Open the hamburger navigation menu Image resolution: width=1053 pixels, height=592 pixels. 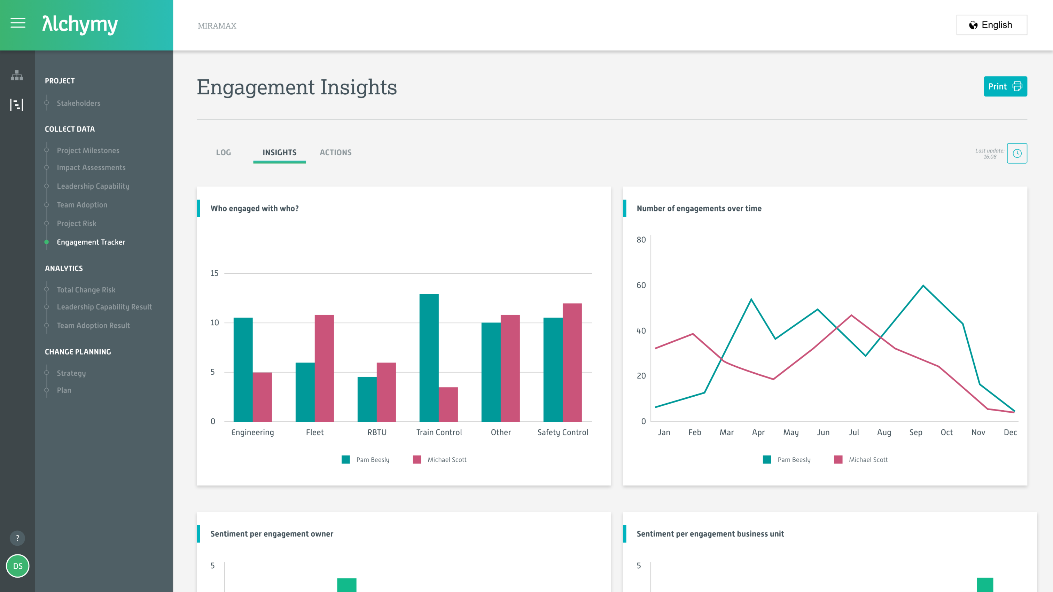(17, 23)
